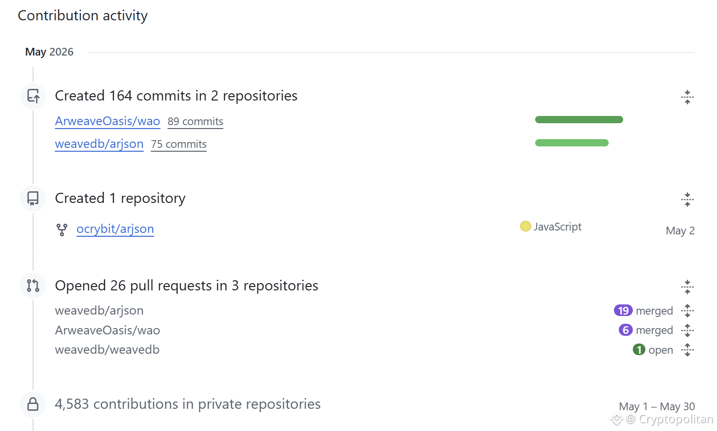Expand the weavedb/weavedb pull requests row
The width and height of the screenshot is (717, 431).
point(687,349)
